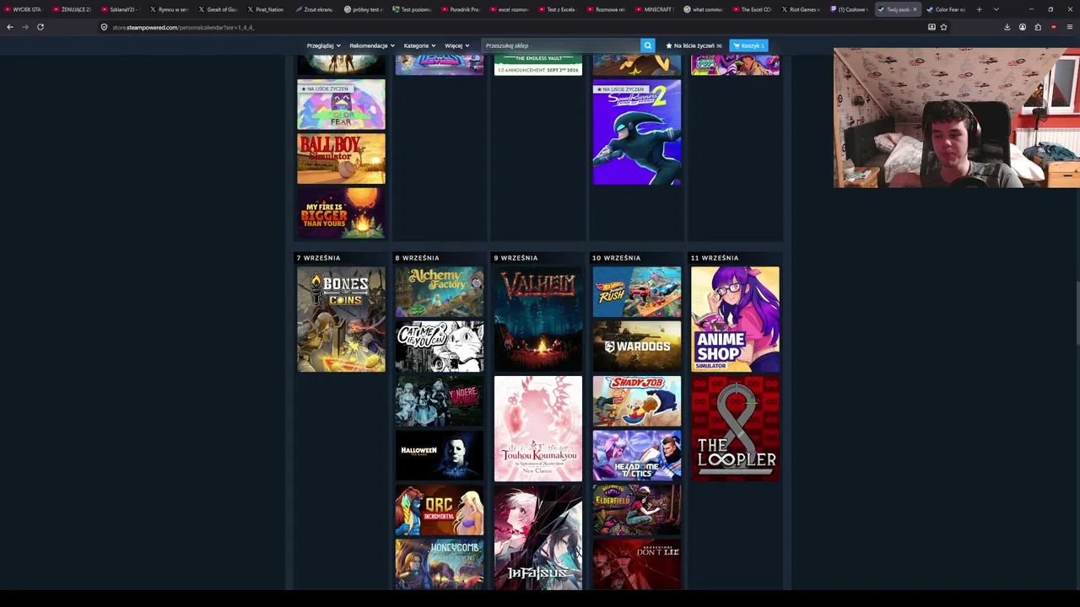Screen dimensions: 1080x607
Task: Click the 10 września date header
Action: point(617,258)
